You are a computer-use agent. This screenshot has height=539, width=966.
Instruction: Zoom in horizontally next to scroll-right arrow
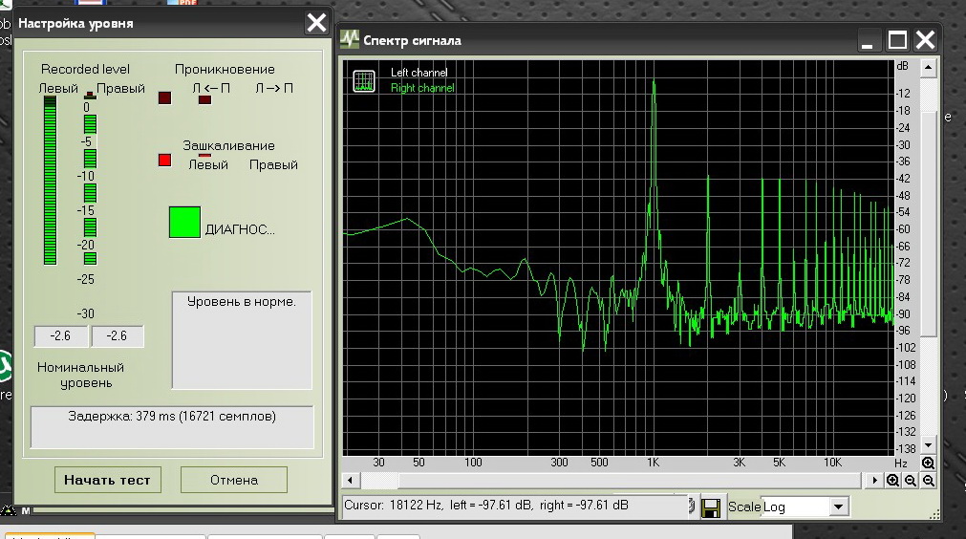(892, 480)
